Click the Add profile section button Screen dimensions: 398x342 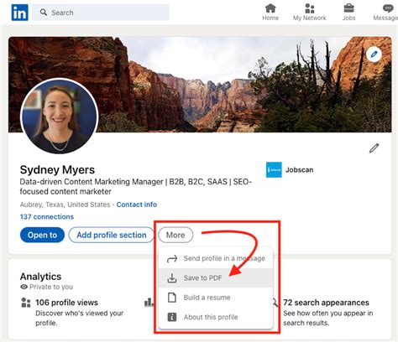pos(112,235)
